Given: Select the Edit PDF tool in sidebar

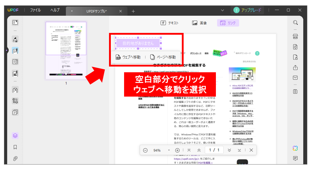Looking at the screenshot, I should [x=15, y=51].
